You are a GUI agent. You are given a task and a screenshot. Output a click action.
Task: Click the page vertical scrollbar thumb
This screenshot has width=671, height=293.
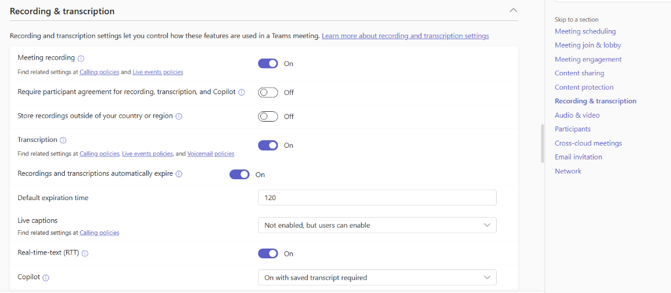click(542, 143)
